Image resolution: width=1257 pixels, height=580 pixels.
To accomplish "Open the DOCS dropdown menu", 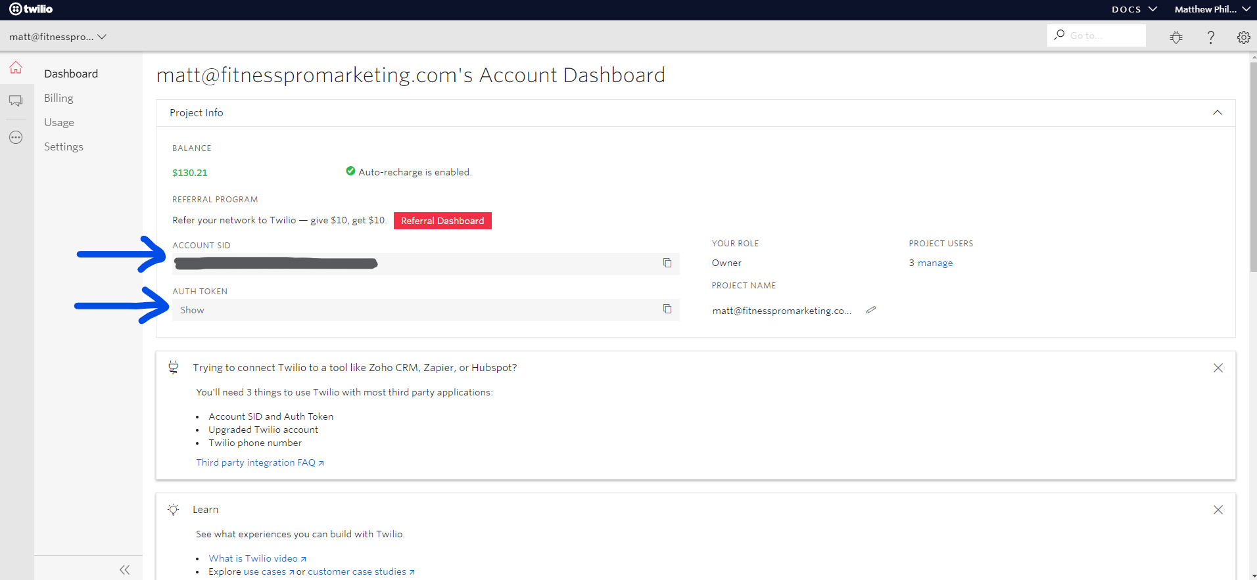I will [x=1134, y=9].
